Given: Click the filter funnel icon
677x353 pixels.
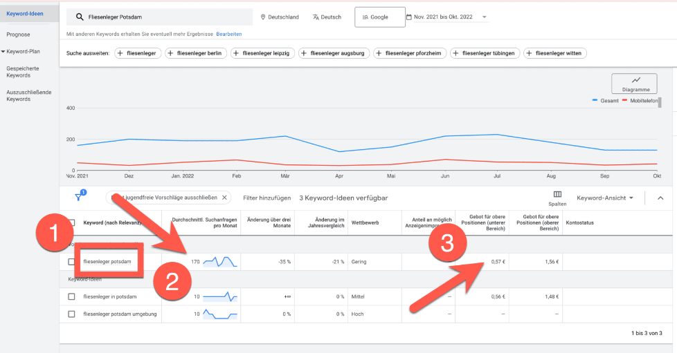Looking at the screenshot, I should (78, 198).
